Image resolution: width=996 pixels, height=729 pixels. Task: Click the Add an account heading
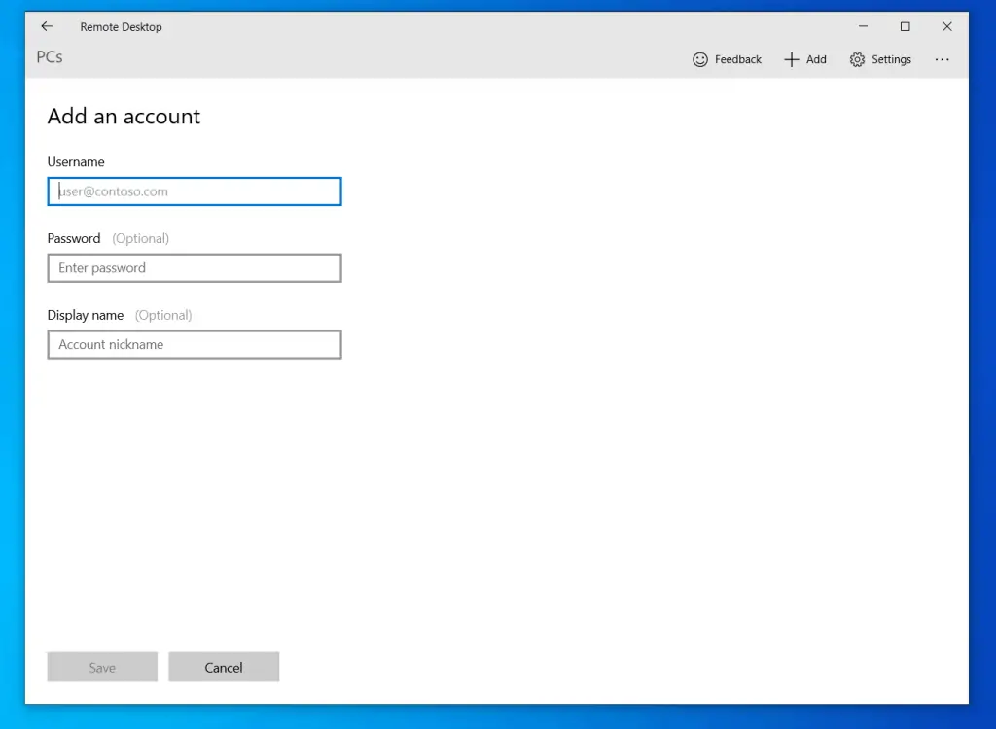[124, 116]
